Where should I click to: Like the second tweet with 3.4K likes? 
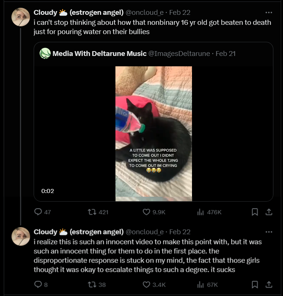click(x=146, y=285)
